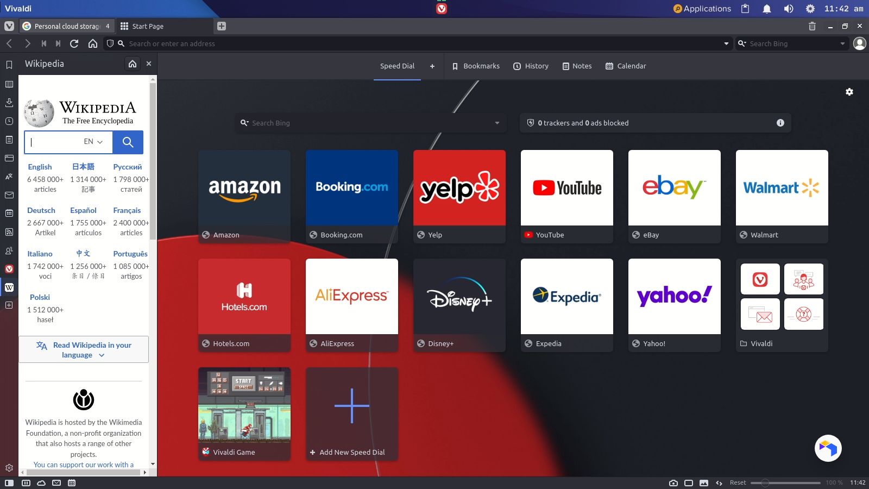This screenshot has width=869, height=489.
Task: Expand the Start Page Search Bing dropdown
Action: pyautogui.click(x=497, y=123)
